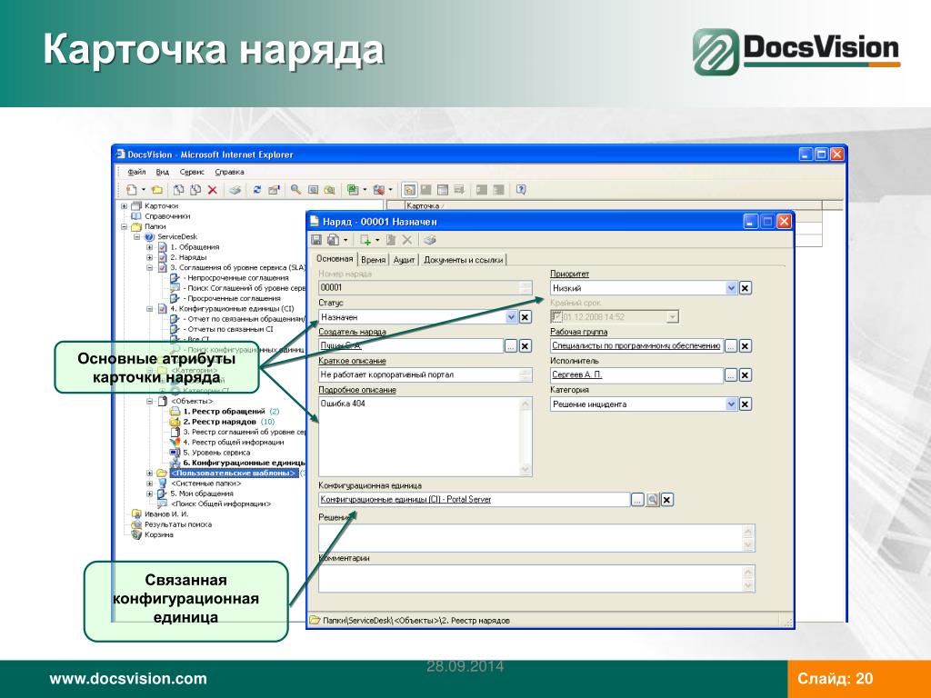Expand the 1. Обращения tree node
The image size is (931, 698).
tap(150, 247)
